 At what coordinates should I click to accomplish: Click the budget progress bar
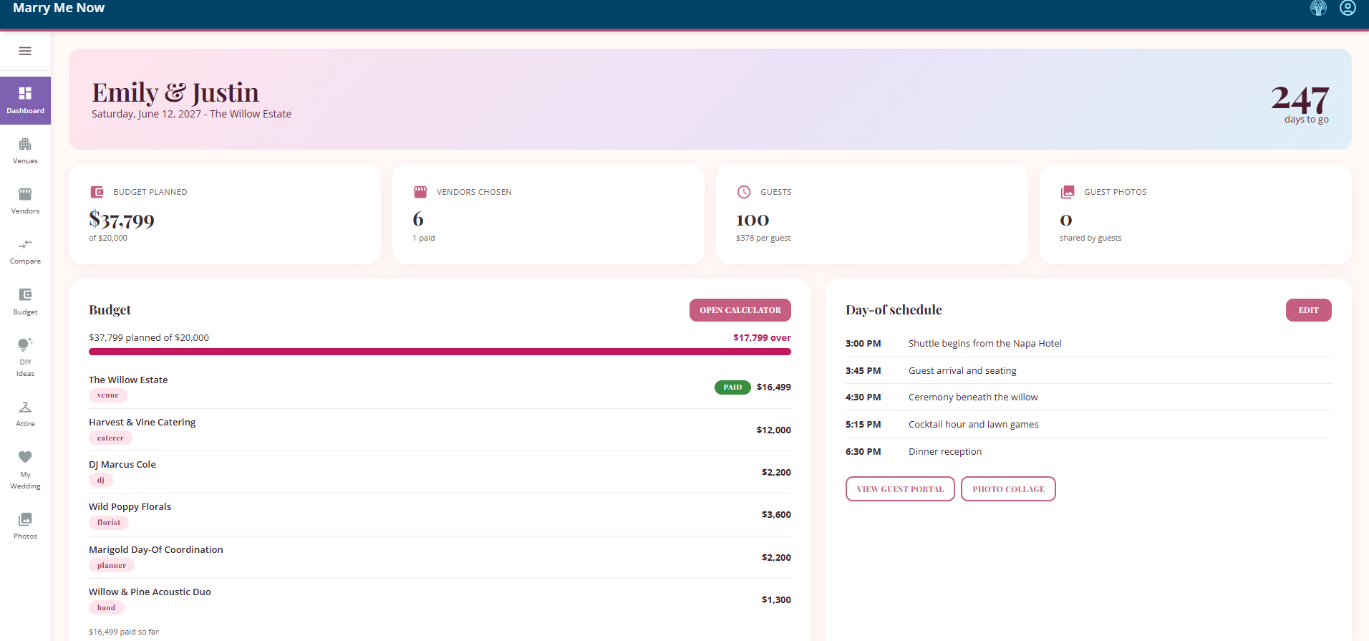tap(440, 352)
